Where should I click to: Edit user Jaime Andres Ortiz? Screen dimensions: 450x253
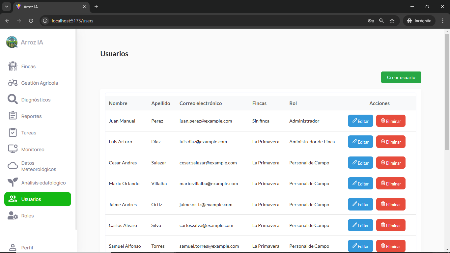click(x=360, y=204)
